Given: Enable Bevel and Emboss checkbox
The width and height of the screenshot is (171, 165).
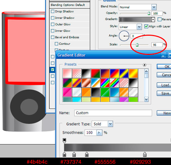Looking at the screenshot, I should coord(53,37).
